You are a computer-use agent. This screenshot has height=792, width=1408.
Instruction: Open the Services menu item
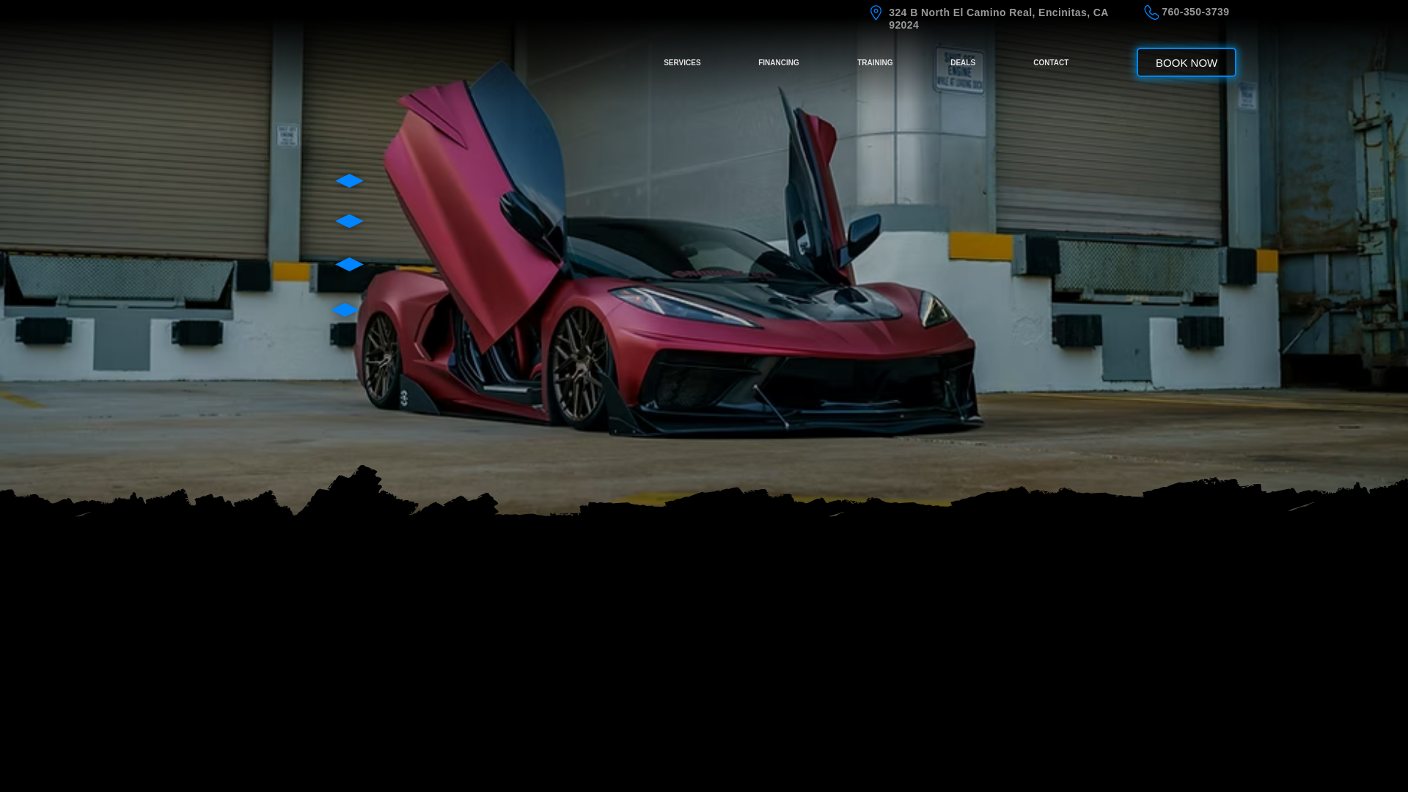click(x=682, y=63)
